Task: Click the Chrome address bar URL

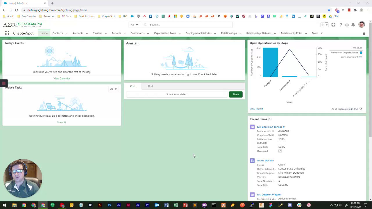Action: (57, 10)
